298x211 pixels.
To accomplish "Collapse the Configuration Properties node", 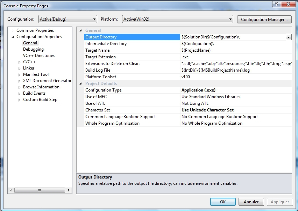I will [x=13, y=37].
